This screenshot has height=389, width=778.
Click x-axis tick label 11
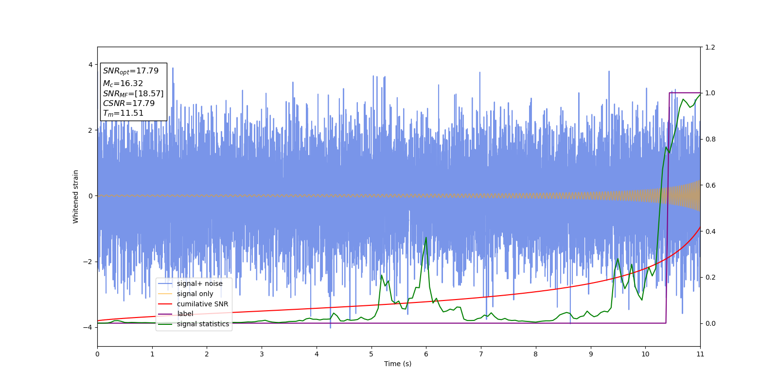click(700, 354)
